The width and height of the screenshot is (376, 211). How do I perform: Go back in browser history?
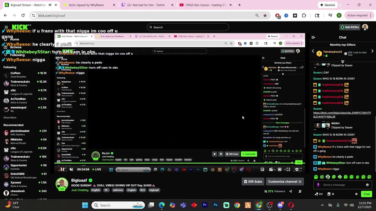coord(5,16)
